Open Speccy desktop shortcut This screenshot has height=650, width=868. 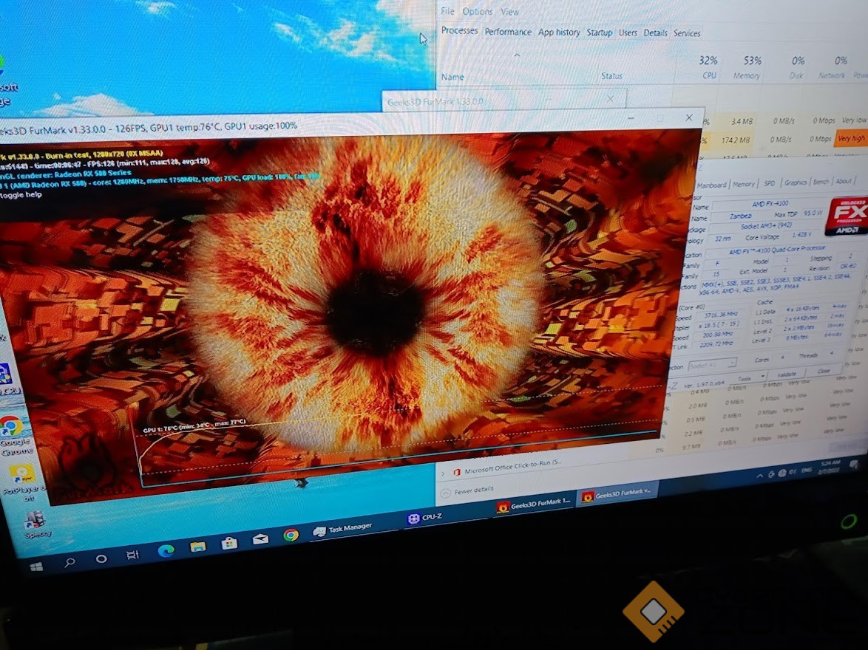click(38, 523)
